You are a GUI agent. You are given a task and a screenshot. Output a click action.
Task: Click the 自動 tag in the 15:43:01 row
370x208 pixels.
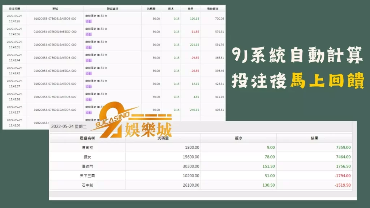click(89, 47)
